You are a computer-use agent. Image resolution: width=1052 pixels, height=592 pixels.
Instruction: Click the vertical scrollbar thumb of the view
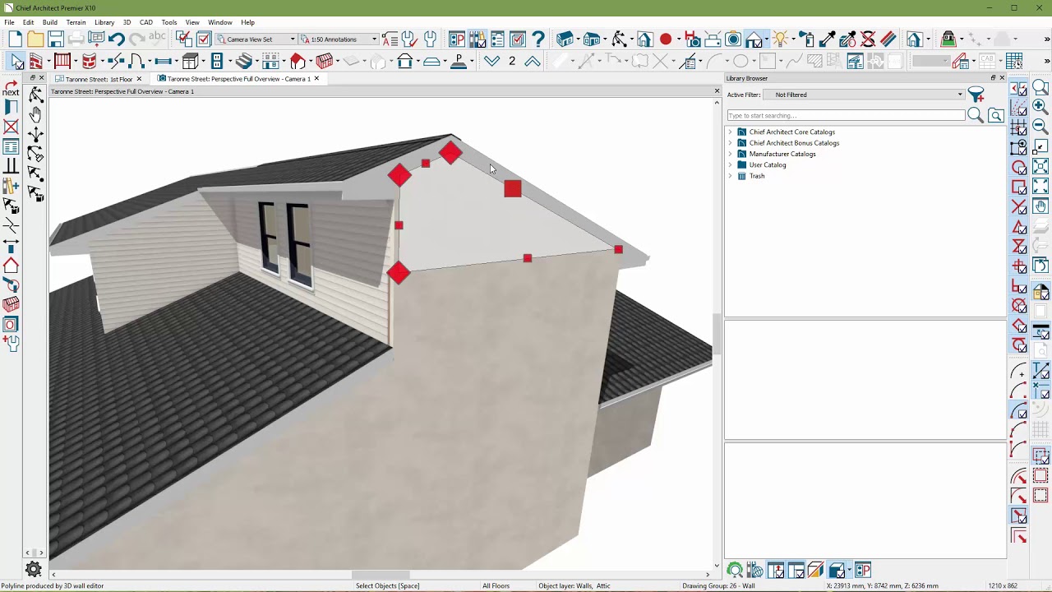tap(717, 334)
